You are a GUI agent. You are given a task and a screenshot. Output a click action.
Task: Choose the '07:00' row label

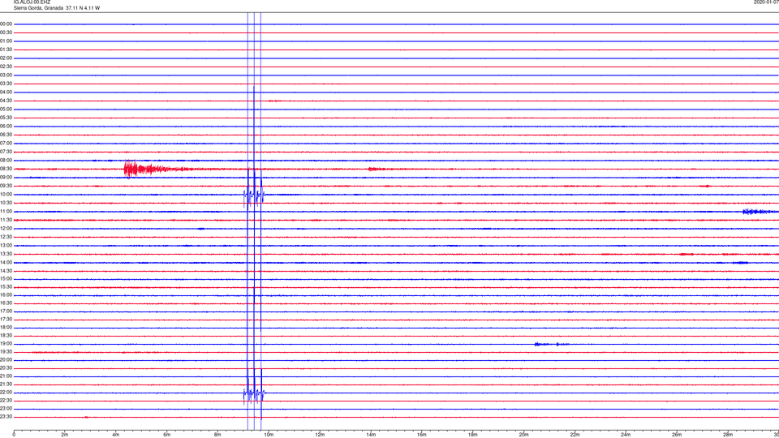pos(6,144)
